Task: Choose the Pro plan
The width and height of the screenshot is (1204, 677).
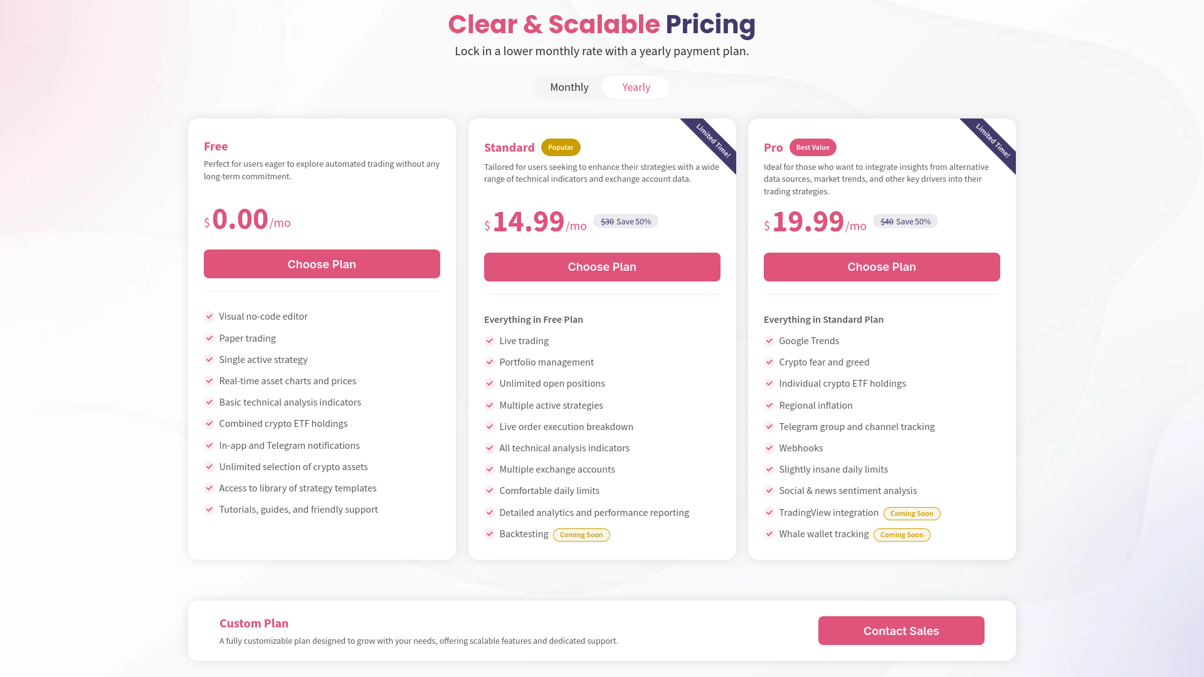Action: tap(882, 267)
